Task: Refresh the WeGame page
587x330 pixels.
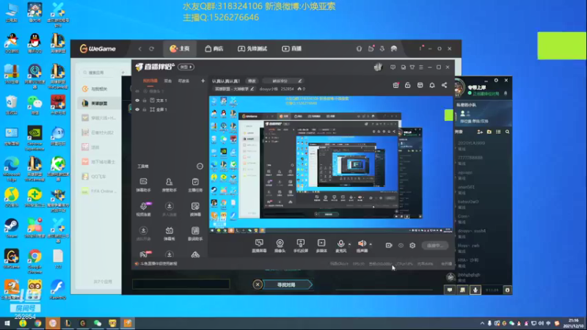Action: [x=152, y=48]
